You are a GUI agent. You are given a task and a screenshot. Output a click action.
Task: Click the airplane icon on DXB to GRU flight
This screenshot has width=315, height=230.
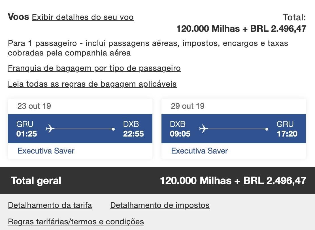pos(203,129)
